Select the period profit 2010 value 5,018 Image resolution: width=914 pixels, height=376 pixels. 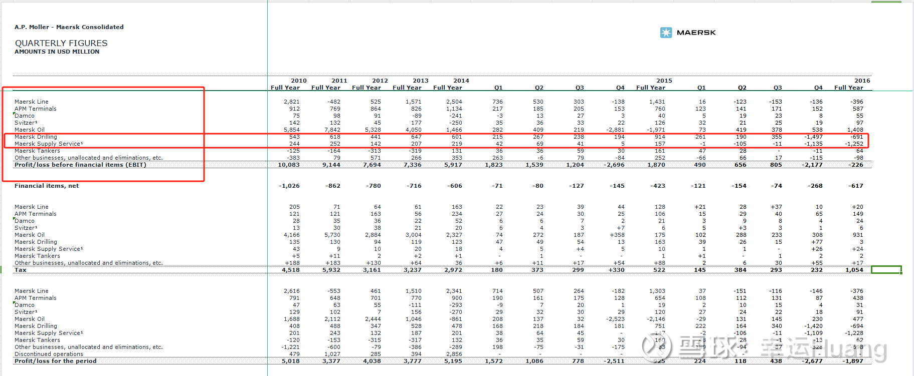coord(290,361)
